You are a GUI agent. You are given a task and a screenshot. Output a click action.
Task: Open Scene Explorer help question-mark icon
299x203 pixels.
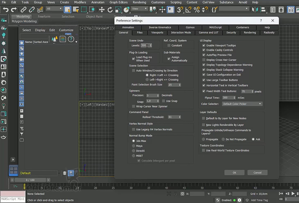71,39
